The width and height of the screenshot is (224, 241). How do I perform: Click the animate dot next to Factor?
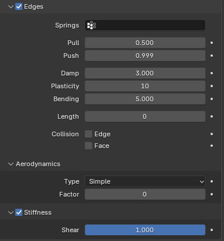[x=212, y=194]
